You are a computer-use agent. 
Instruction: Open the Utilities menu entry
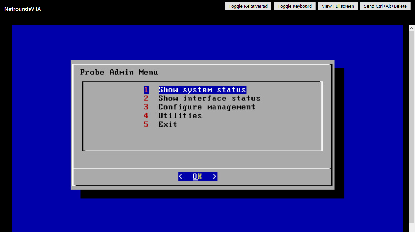(x=180, y=115)
